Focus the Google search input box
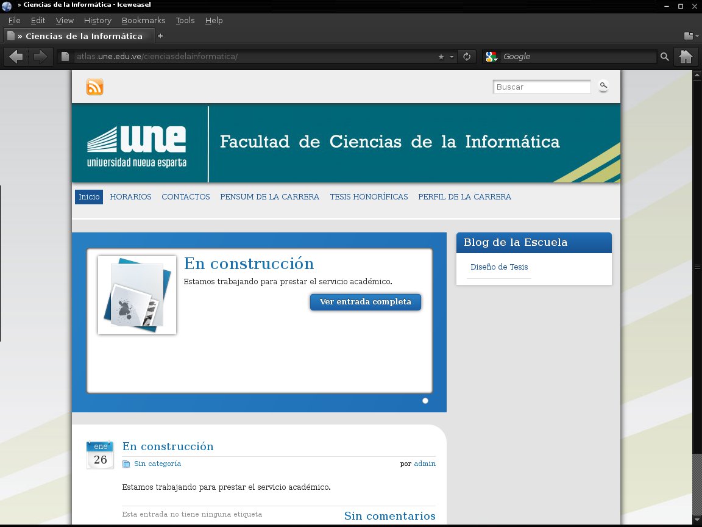This screenshot has height=527, width=702. [578, 57]
